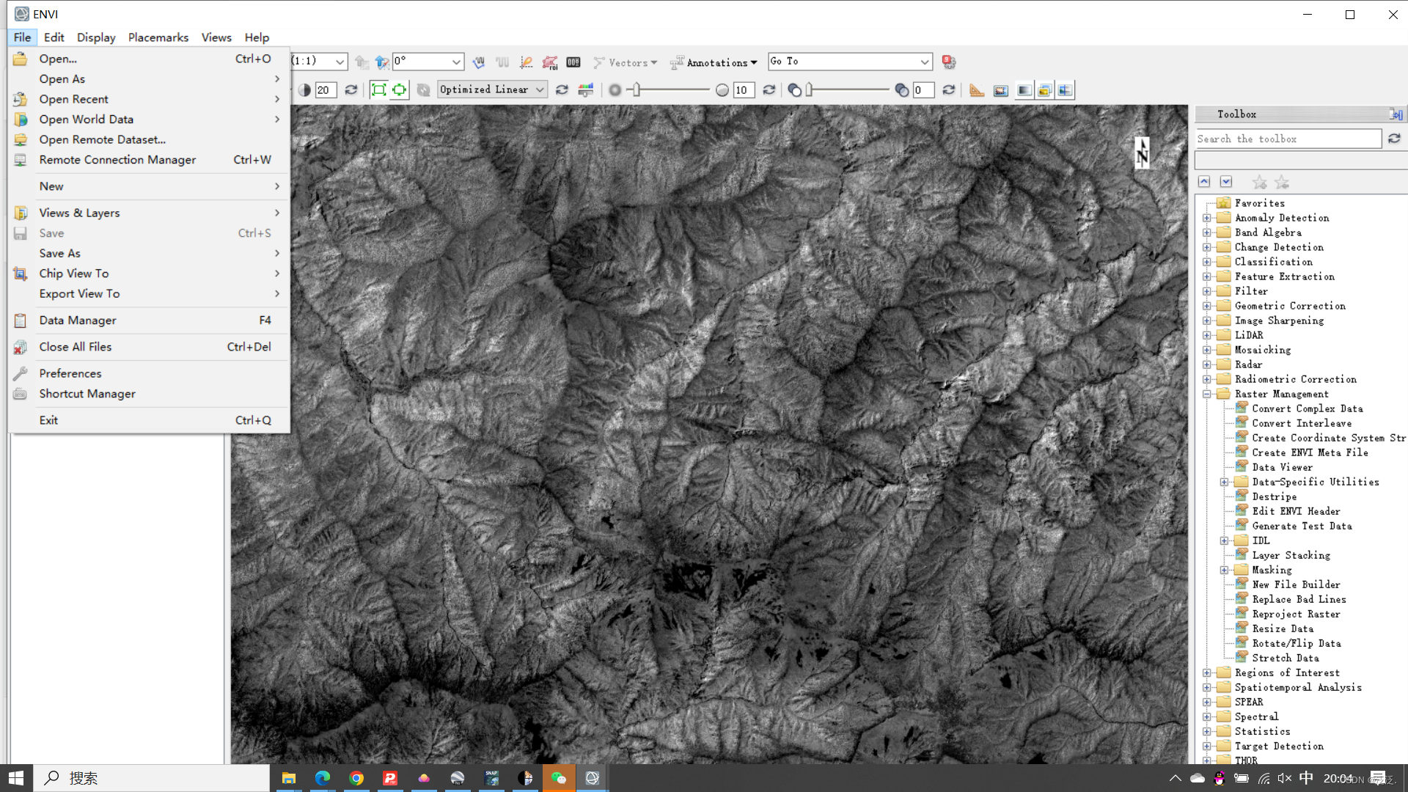Toggle stretch on view extent
Image resolution: width=1408 pixels, height=792 pixels.
[x=399, y=90]
